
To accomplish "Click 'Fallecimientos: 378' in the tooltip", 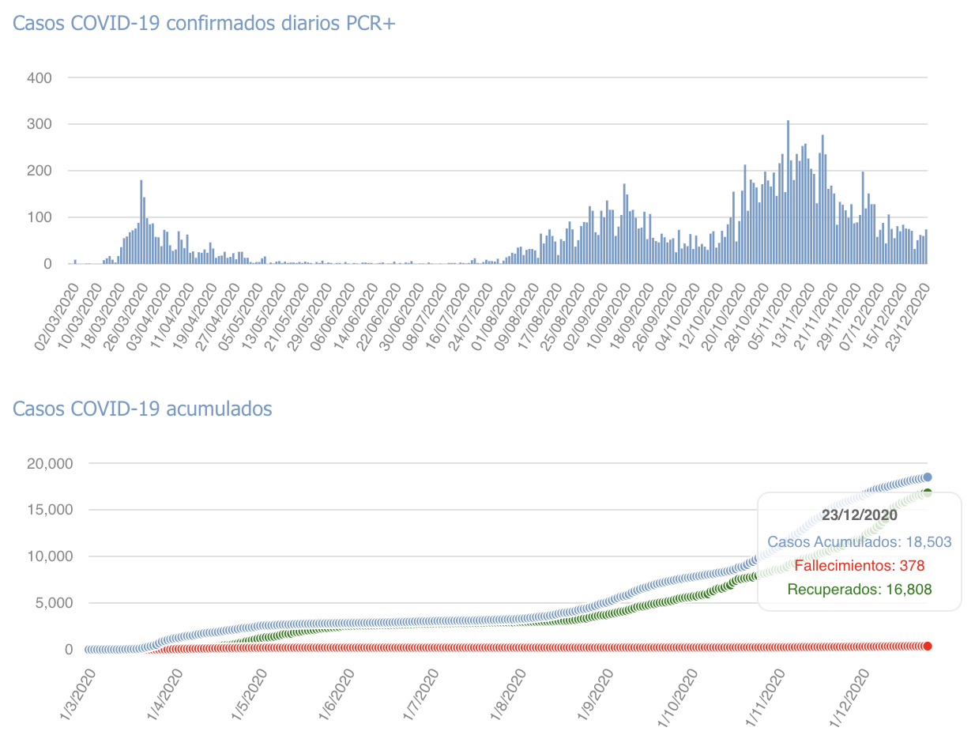I will tap(859, 566).
